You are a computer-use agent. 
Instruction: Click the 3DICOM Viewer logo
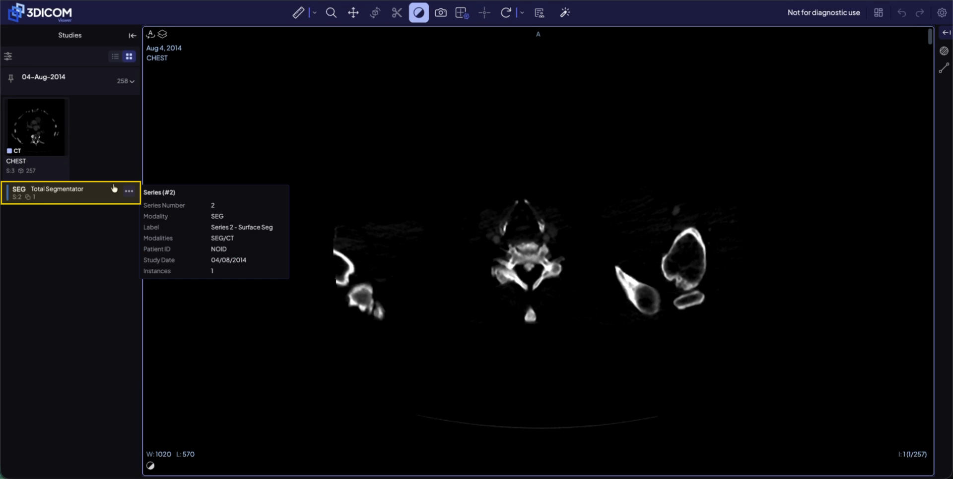[x=40, y=13]
